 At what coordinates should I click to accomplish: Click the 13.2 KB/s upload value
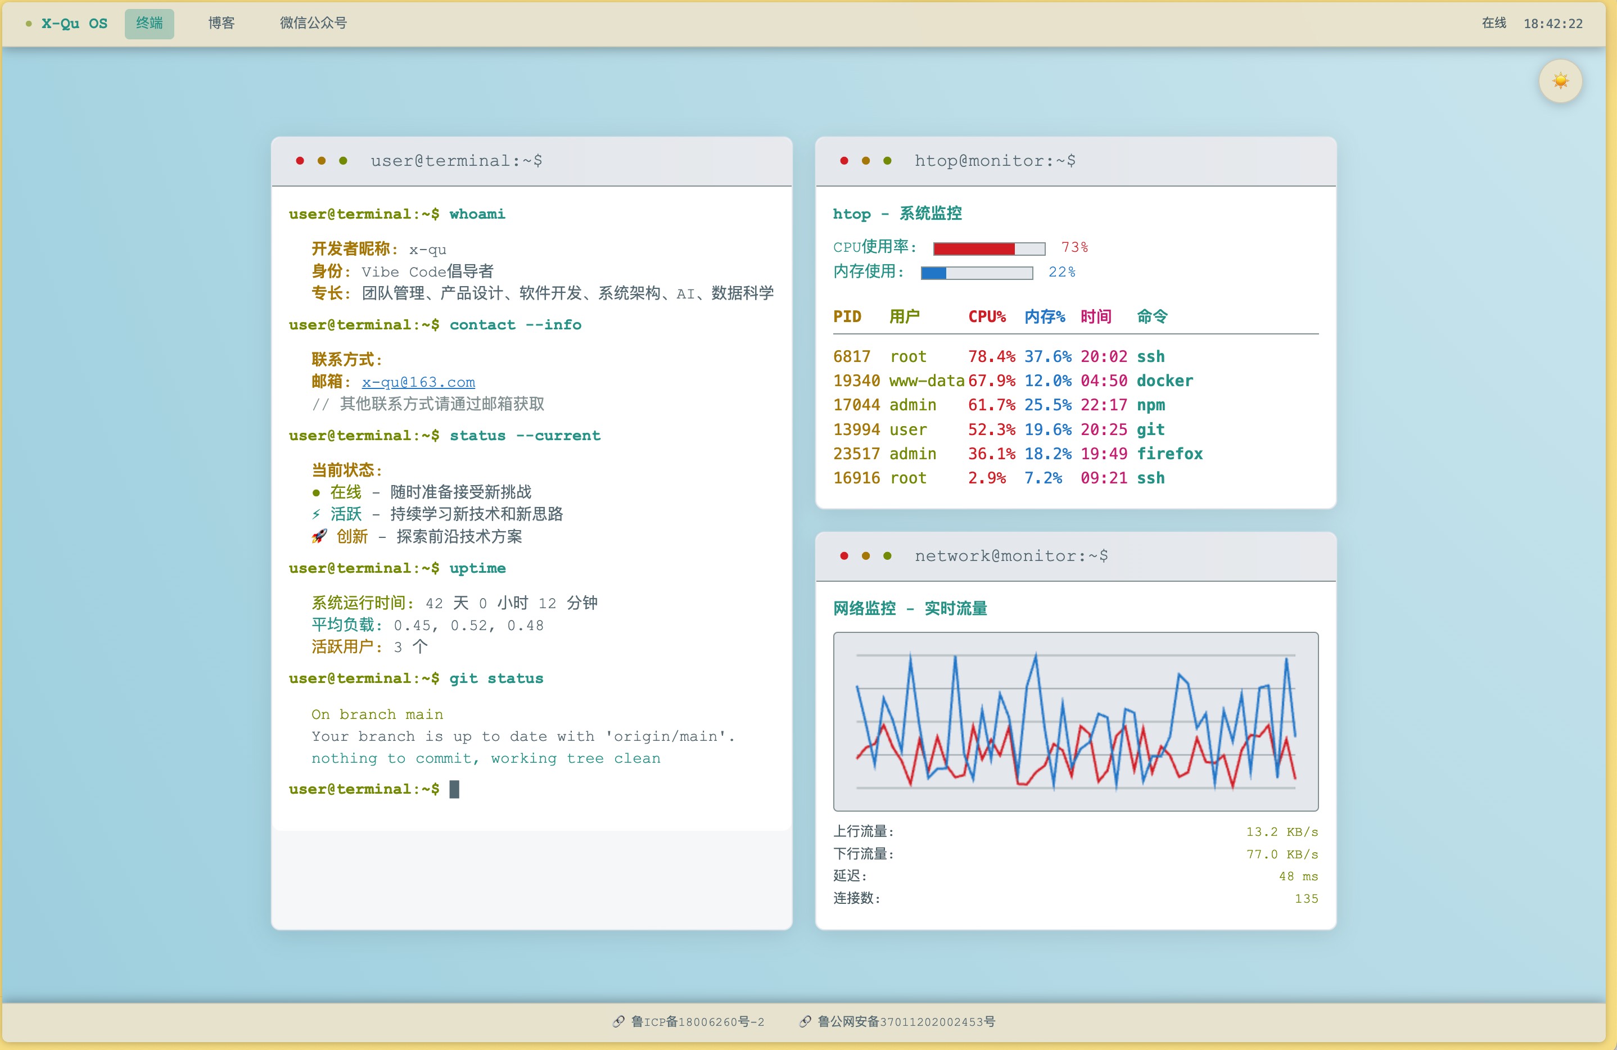(1282, 832)
